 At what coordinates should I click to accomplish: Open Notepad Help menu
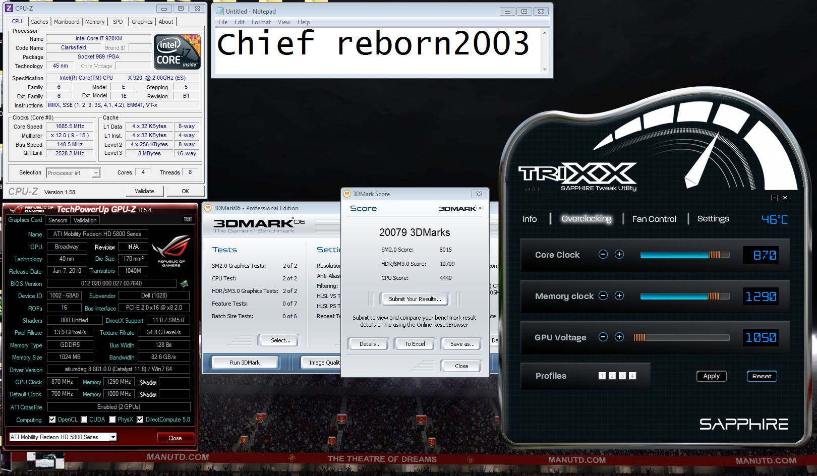point(304,22)
